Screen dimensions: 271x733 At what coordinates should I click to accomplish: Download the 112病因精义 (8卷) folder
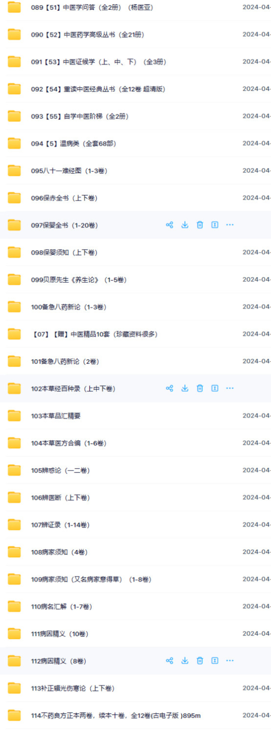click(185, 661)
